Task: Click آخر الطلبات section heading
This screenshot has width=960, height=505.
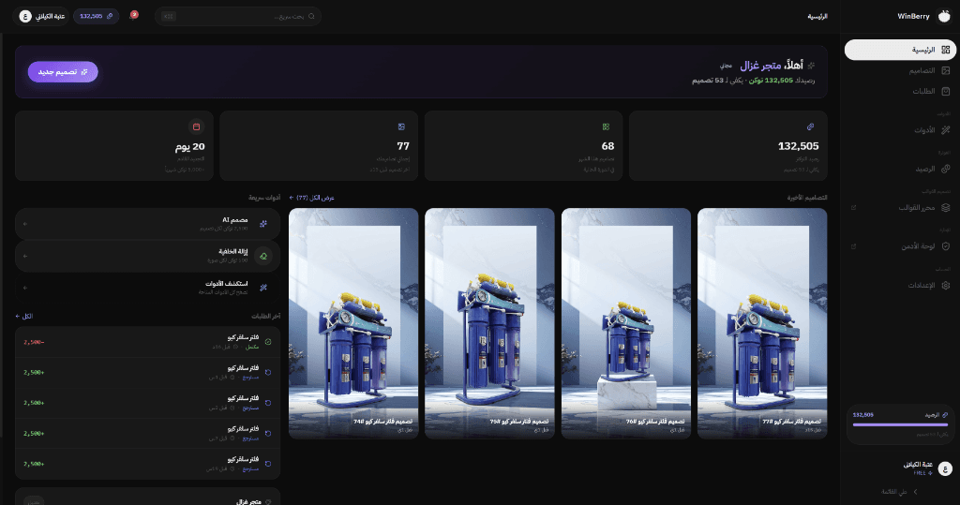Action: (265, 317)
